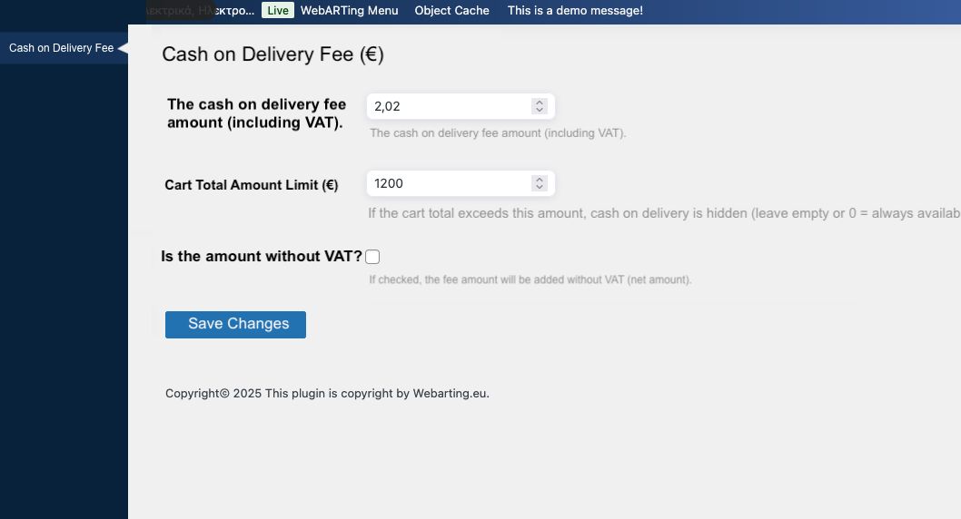Click the "Cash on Delivery Fee (€)" page heading
This screenshot has width=961, height=519.
(272, 54)
